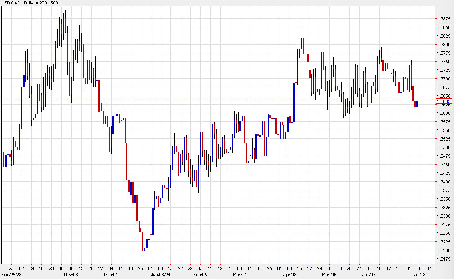Click the 1.3635 current price tag

[x=444, y=100]
